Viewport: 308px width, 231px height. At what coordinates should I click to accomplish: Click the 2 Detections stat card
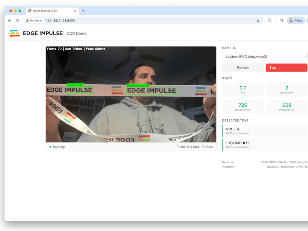(286, 90)
